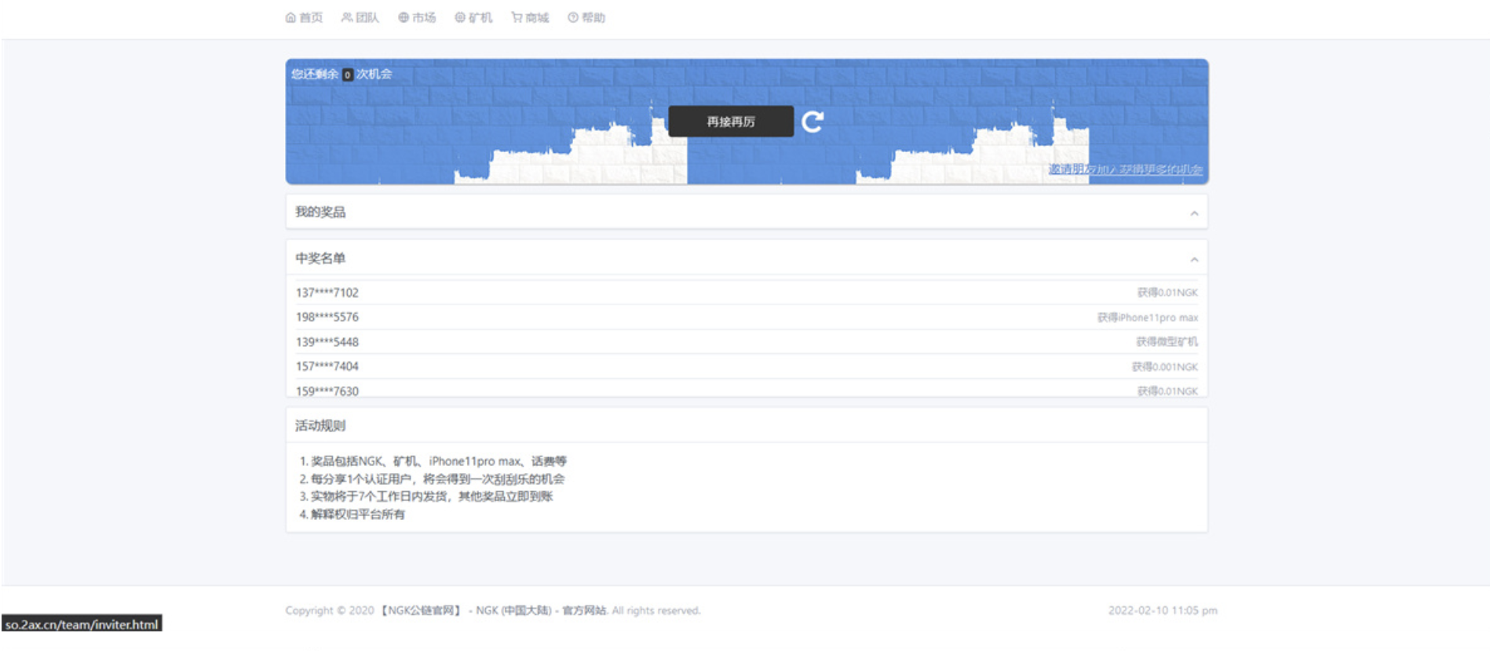This screenshot has width=1490, height=651.
Task: Collapse the 中奖名单 panel using its chevron
Action: click(1194, 260)
